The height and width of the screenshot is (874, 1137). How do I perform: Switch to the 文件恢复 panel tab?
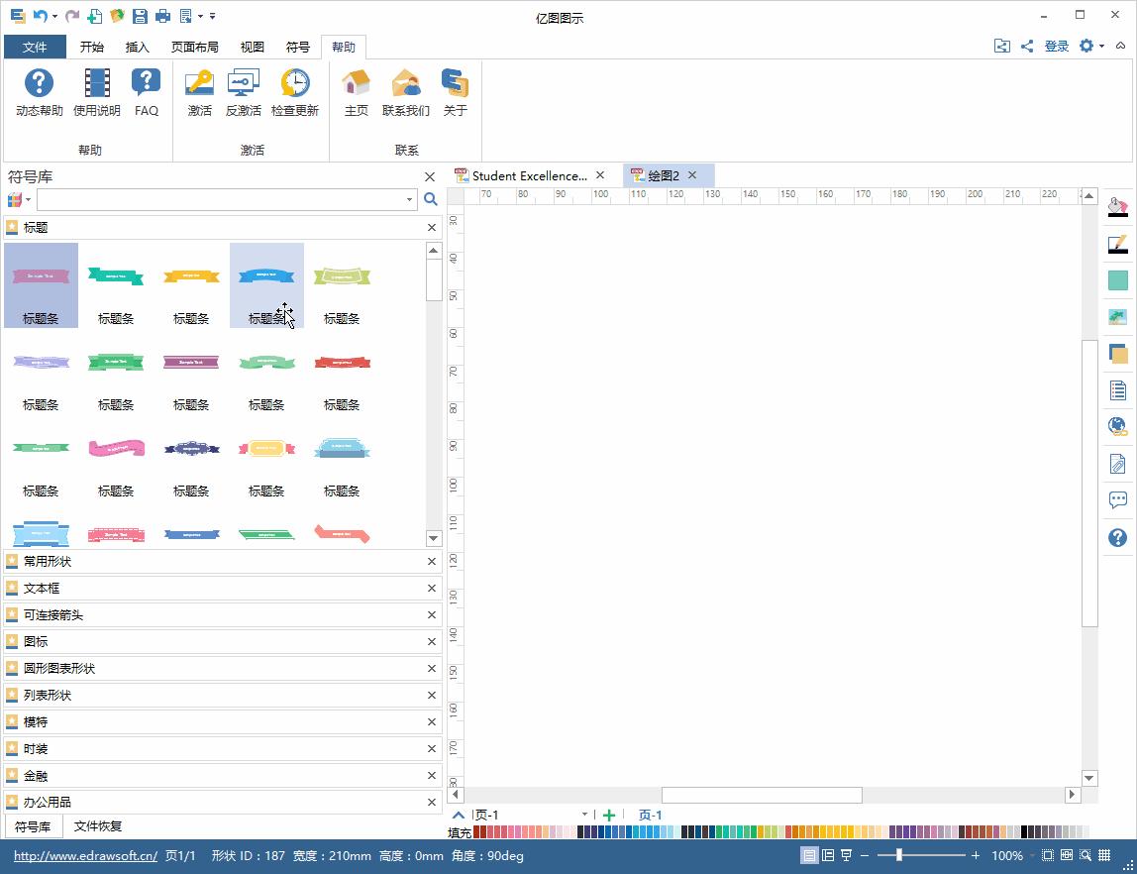tap(98, 826)
